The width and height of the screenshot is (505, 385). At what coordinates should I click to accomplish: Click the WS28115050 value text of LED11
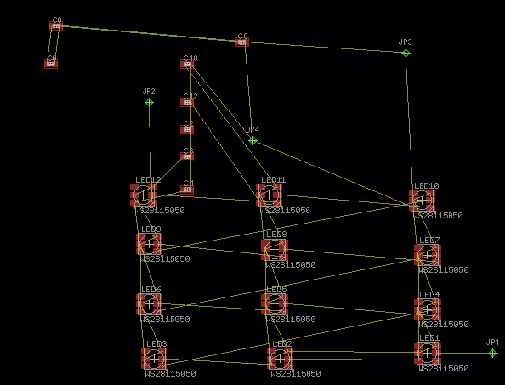pyautogui.click(x=285, y=211)
